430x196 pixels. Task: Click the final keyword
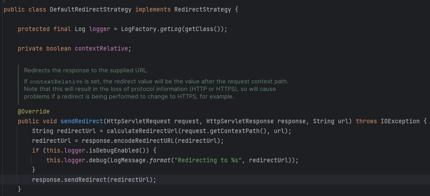(62, 29)
